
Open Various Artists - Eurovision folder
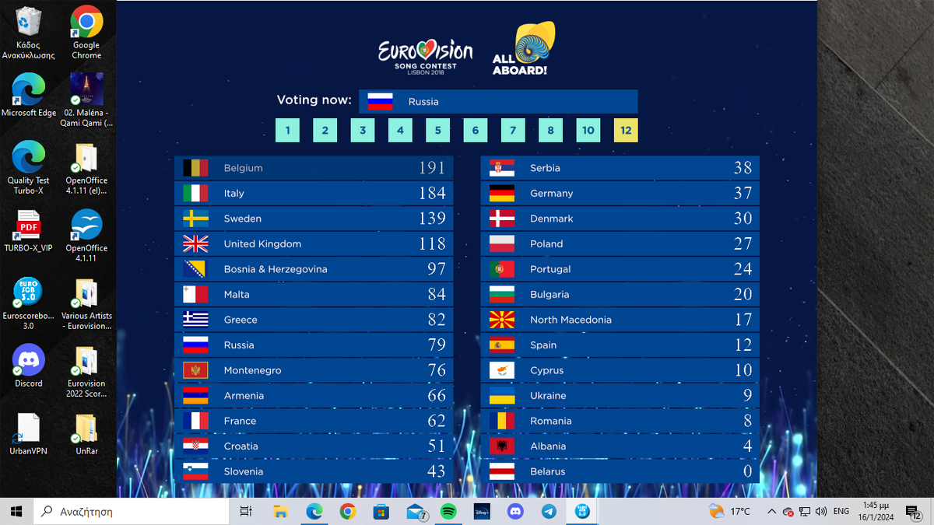(x=86, y=303)
